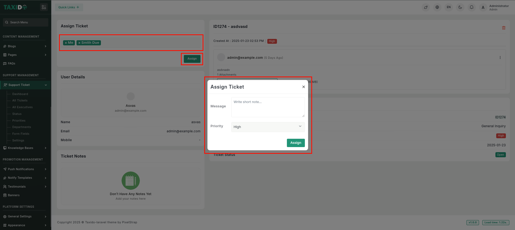Image resolution: width=515 pixels, height=230 pixels.
Task: Click the red delete ticket trash icon
Action: coord(503,28)
